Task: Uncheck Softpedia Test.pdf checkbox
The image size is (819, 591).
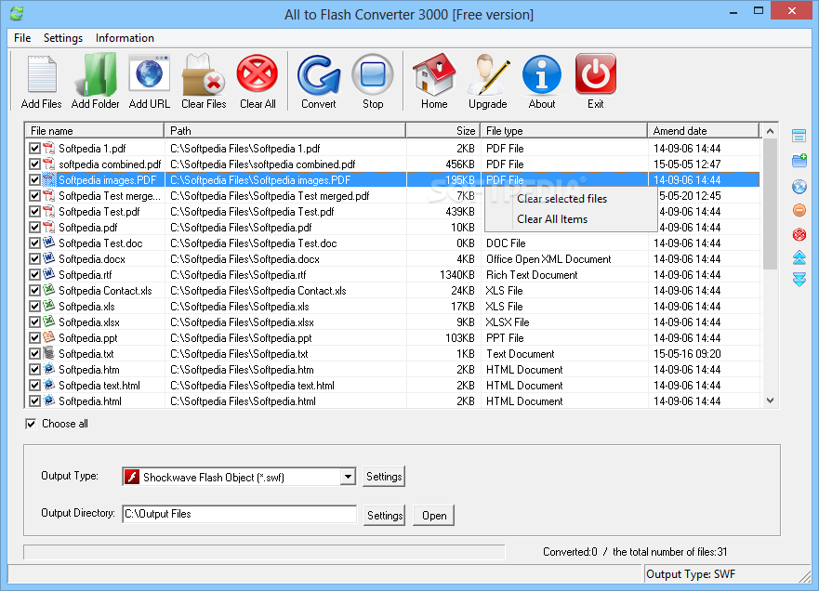Action: point(34,212)
